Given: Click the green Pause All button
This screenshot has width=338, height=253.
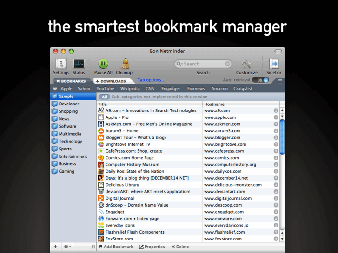Looking at the screenshot, I should coord(103,64).
